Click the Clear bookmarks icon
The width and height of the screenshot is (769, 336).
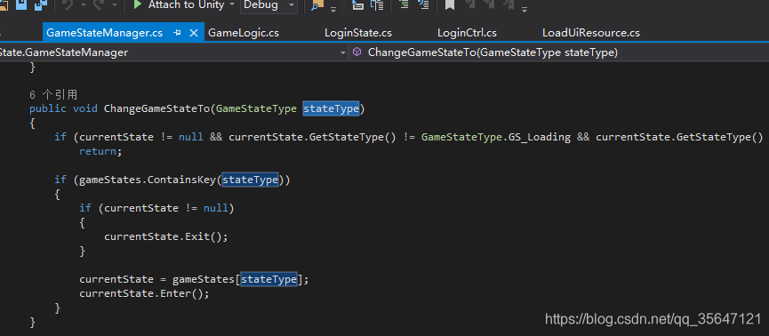coord(509,5)
